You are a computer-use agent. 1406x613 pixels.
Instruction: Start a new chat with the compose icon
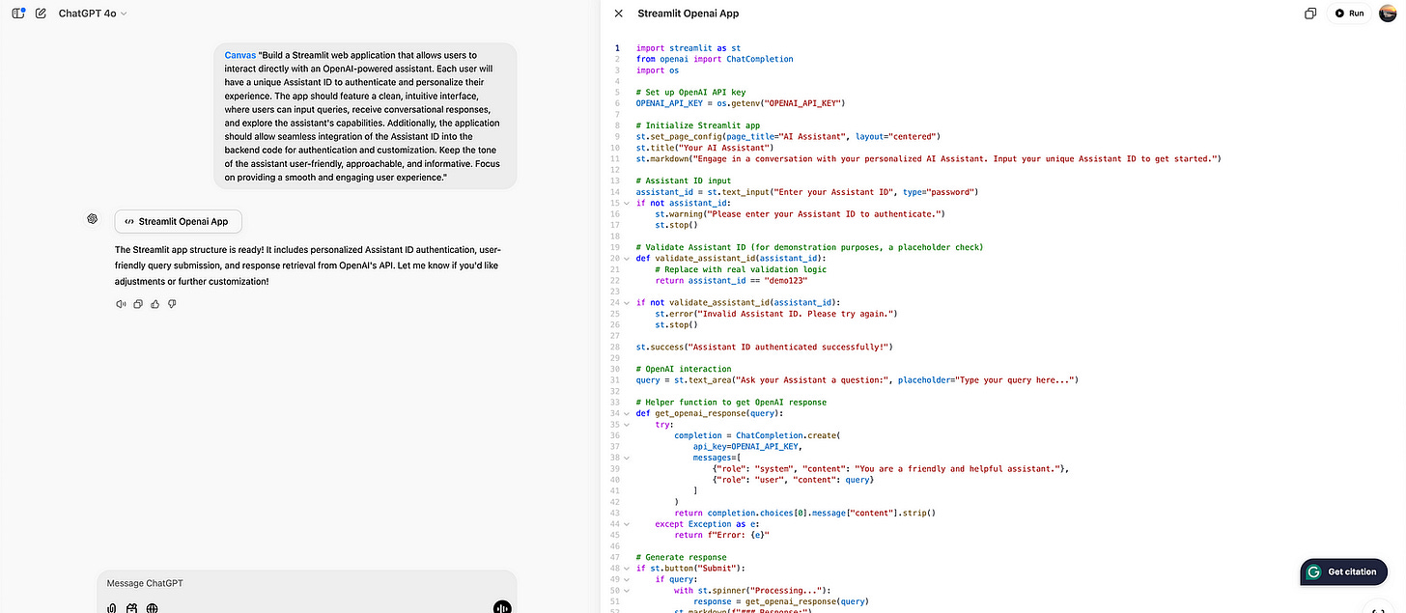pos(41,14)
